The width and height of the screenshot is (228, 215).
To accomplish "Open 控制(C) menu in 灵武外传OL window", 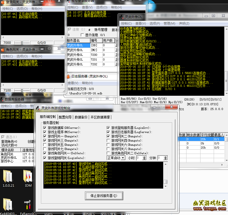I will point(126,24).
